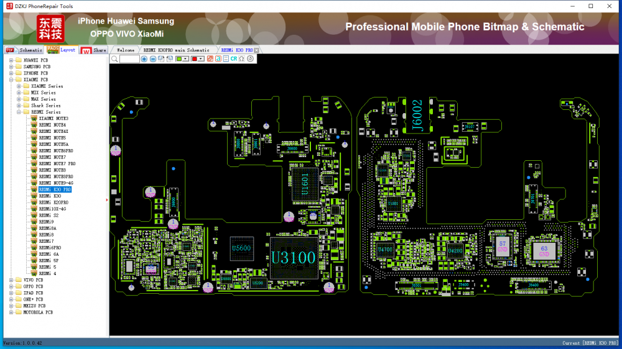Click the orange toolbar icon after red swatch

[210, 59]
